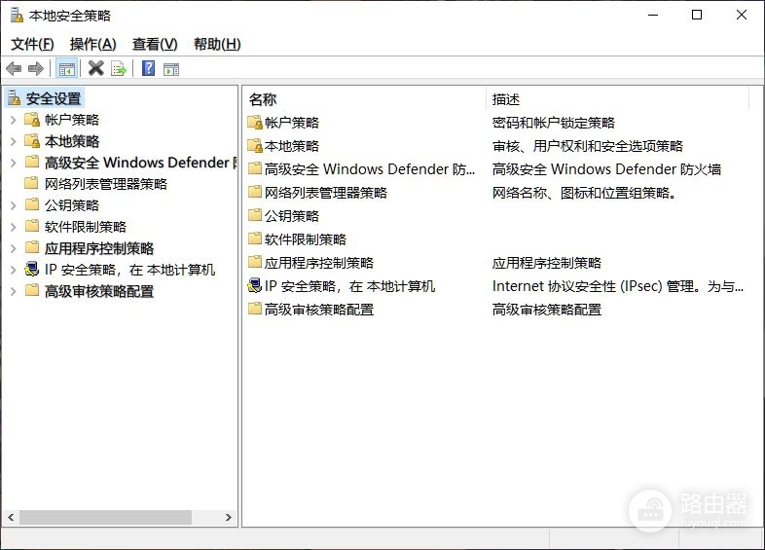The image size is (765, 550).
Task: Click the 应用程序控制策略 folder icon in list
Action: click(255, 262)
